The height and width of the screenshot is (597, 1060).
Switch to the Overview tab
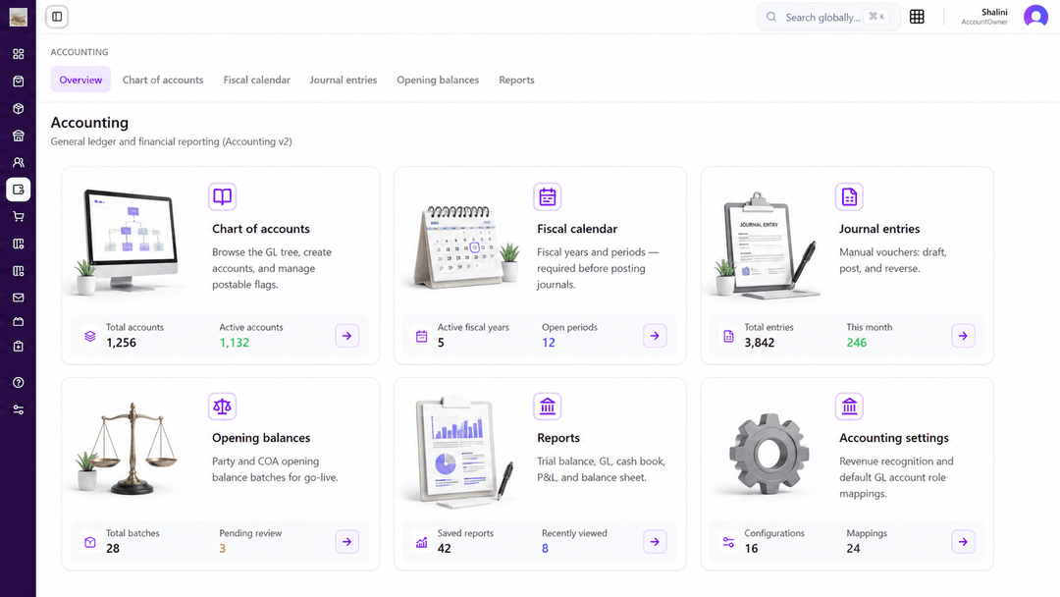coord(80,80)
